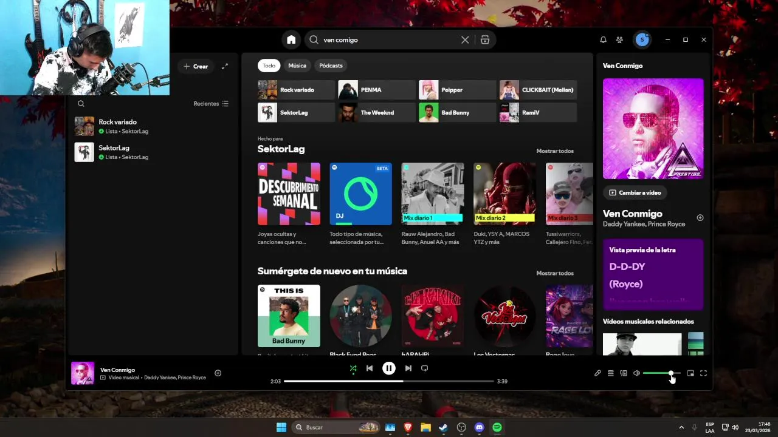Add to playlist in side panel
The height and width of the screenshot is (437, 778).
(700, 218)
